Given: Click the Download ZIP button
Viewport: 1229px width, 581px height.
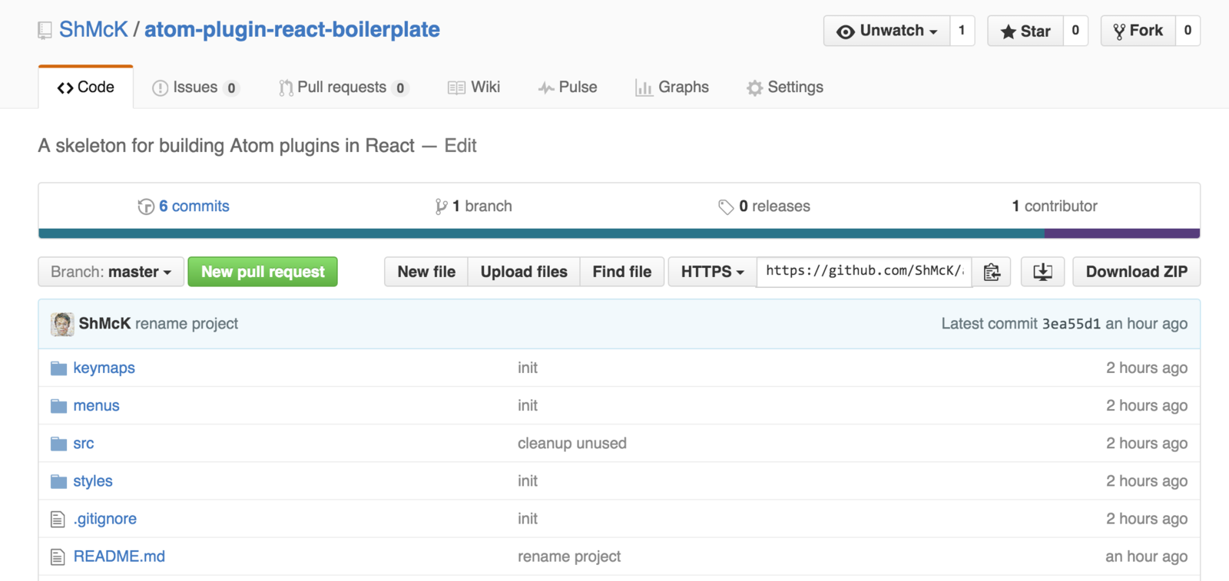Looking at the screenshot, I should [1137, 272].
